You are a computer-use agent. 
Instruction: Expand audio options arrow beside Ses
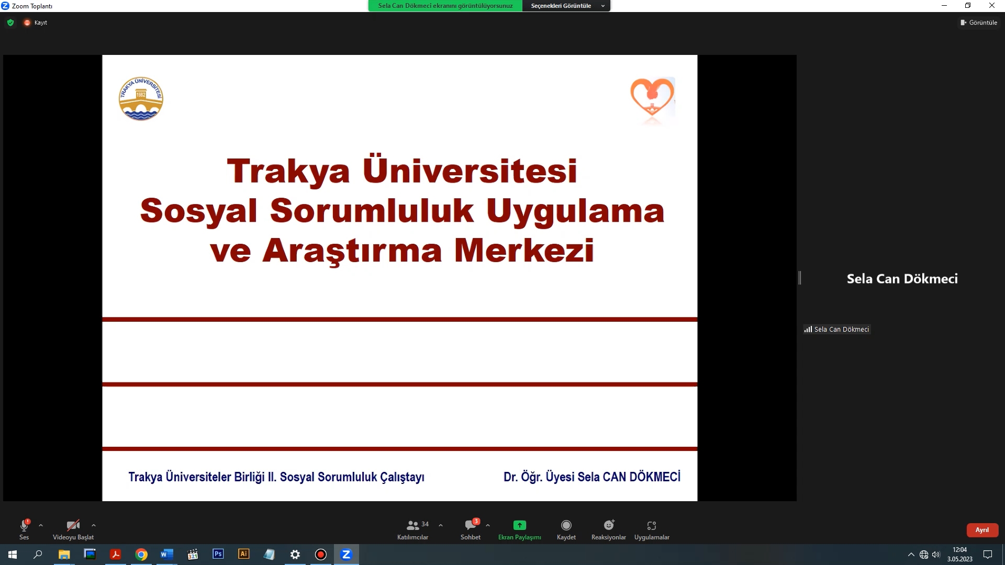click(x=41, y=525)
